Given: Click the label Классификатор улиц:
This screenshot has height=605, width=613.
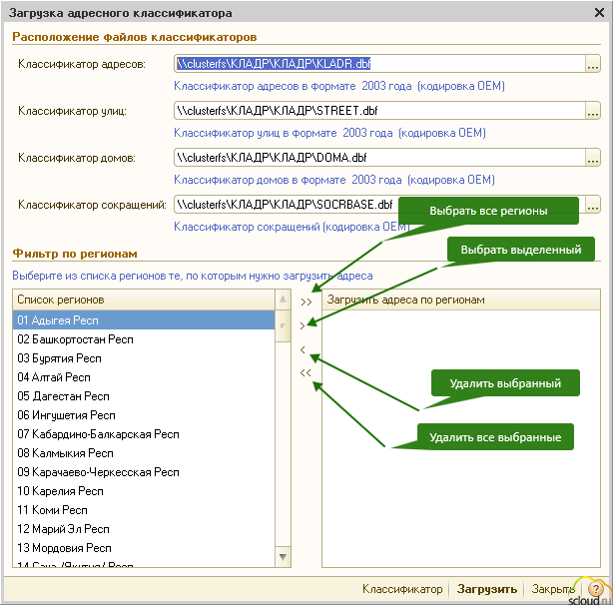Looking at the screenshot, I should 72,111.
